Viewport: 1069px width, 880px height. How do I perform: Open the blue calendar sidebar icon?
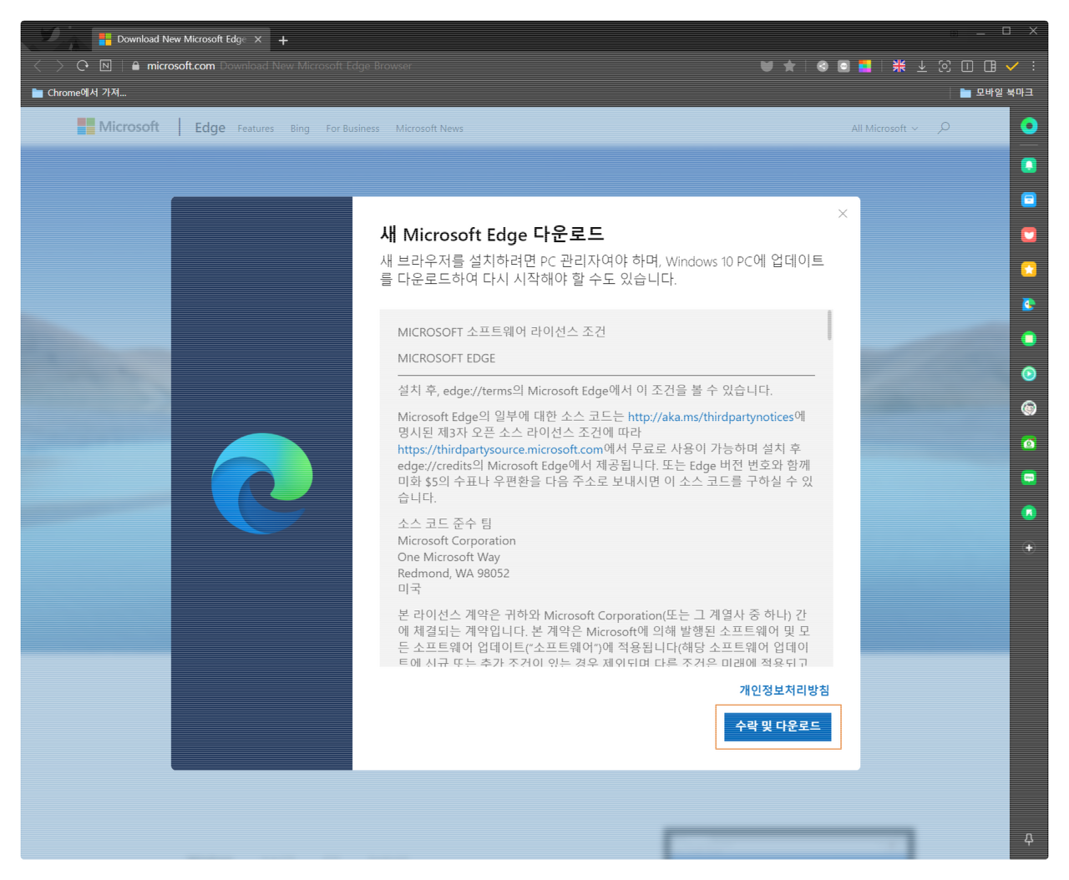[x=1029, y=200]
